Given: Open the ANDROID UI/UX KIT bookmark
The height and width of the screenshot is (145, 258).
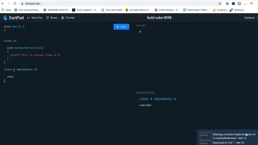Looking at the screenshot, I should (x=56, y=10).
